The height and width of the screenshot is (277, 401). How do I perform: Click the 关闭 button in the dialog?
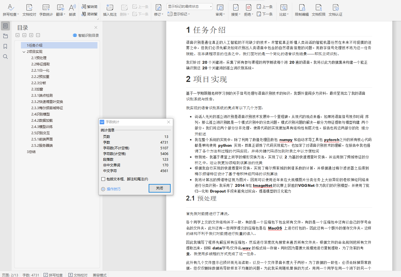tap(159, 188)
